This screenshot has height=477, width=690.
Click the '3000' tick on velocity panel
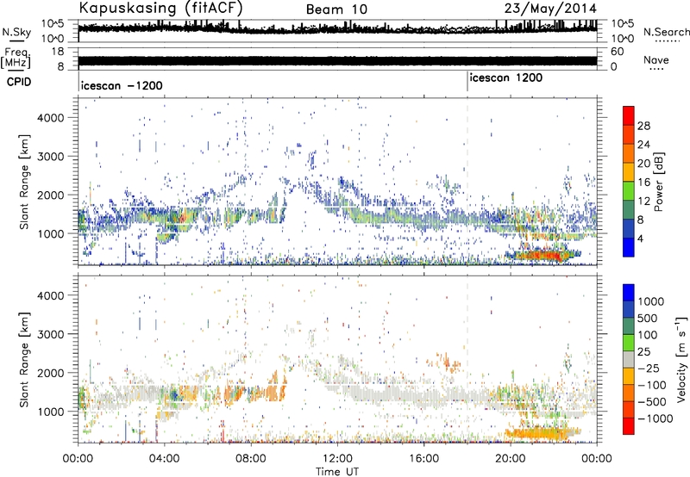(51, 334)
